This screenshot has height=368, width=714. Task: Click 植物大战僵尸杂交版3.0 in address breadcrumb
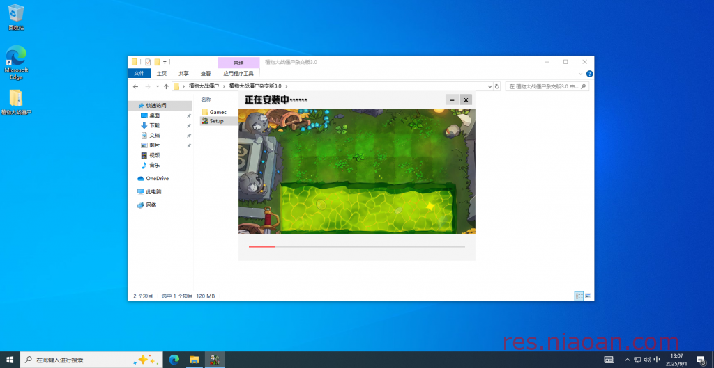click(255, 86)
